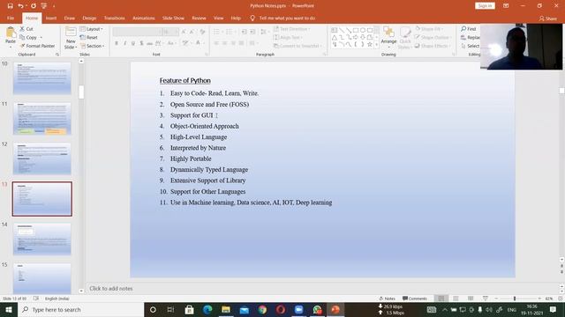The image size is (565, 317).
Task: Adjust the zoom slider handle
Action: coord(515,299)
